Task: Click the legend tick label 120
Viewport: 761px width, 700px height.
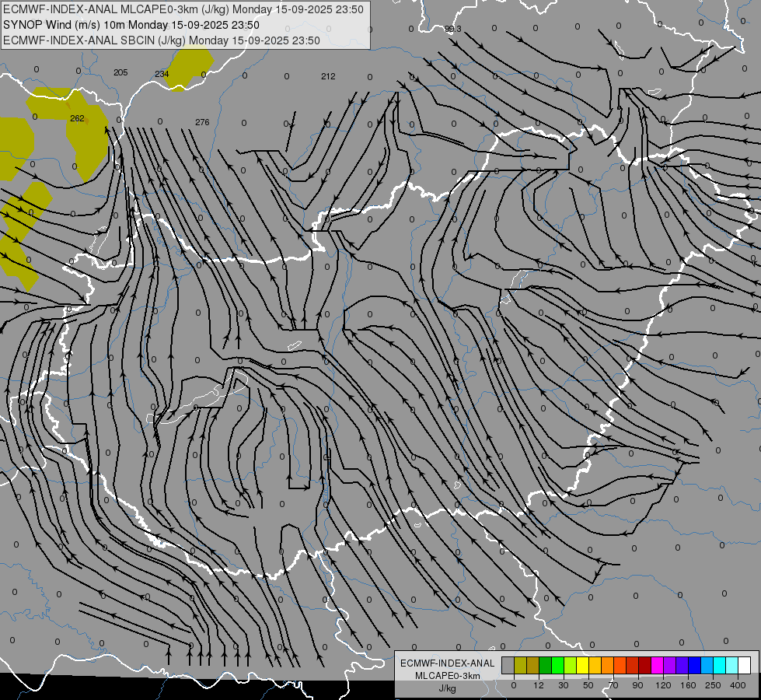Action: [664, 685]
